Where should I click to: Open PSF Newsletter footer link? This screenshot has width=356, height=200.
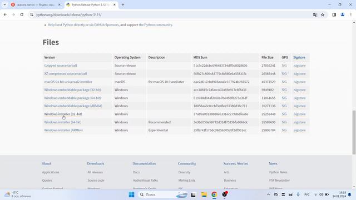click(x=279, y=181)
